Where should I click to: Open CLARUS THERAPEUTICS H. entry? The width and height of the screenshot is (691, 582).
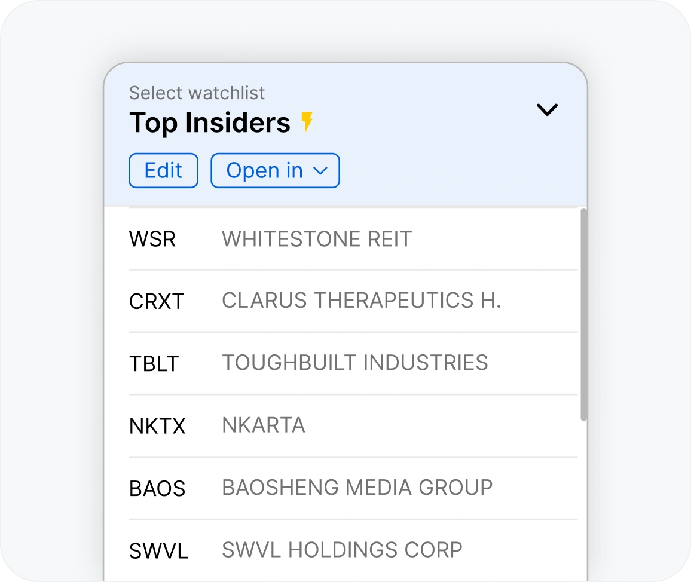tap(361, 301)
